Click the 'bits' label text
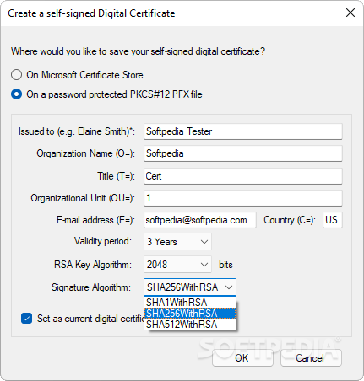Image resolution: width=364 pixels, height=381 pixels. pos(225,265)
